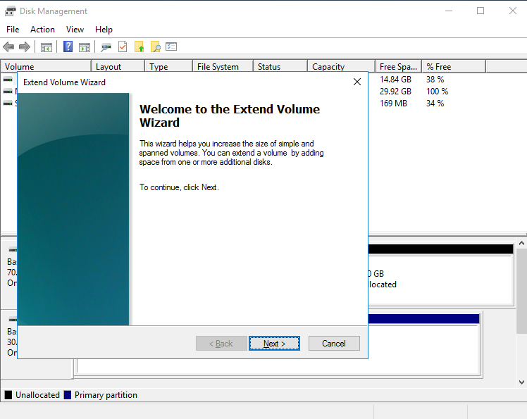Click the checklist settings toolbar icon
527x419 pixels.
point(171,46)
